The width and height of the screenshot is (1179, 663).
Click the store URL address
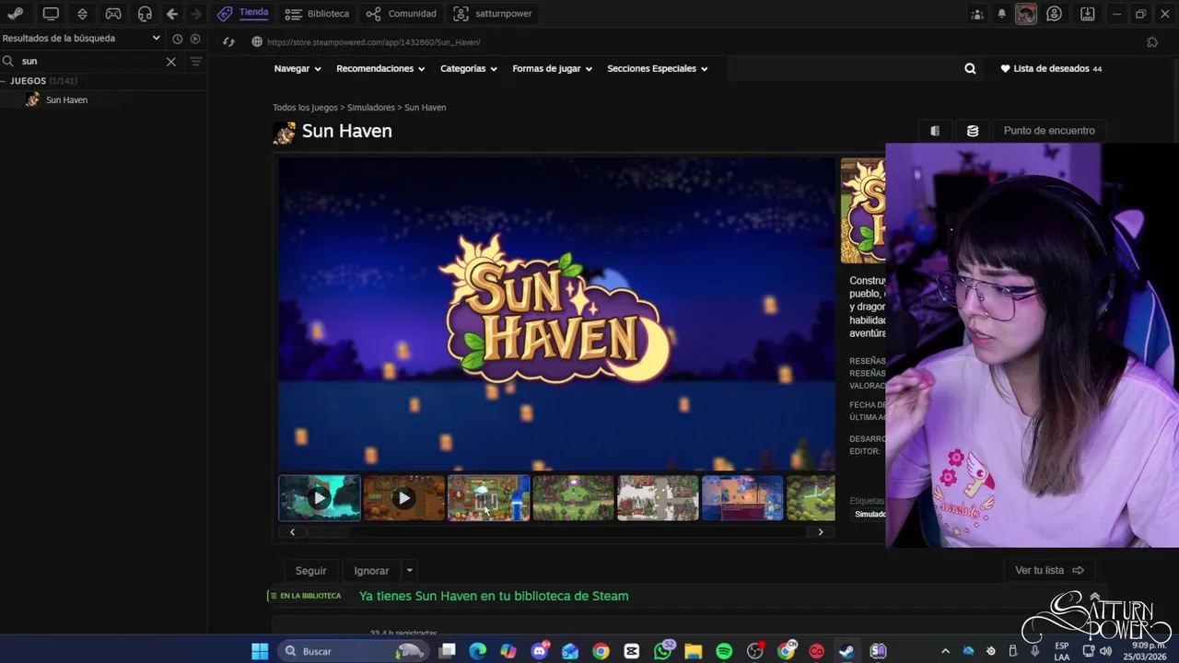pos(373,42)
